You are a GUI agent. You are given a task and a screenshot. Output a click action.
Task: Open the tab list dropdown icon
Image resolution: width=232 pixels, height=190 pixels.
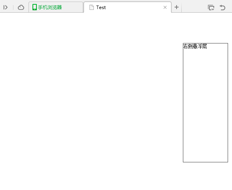211,8
